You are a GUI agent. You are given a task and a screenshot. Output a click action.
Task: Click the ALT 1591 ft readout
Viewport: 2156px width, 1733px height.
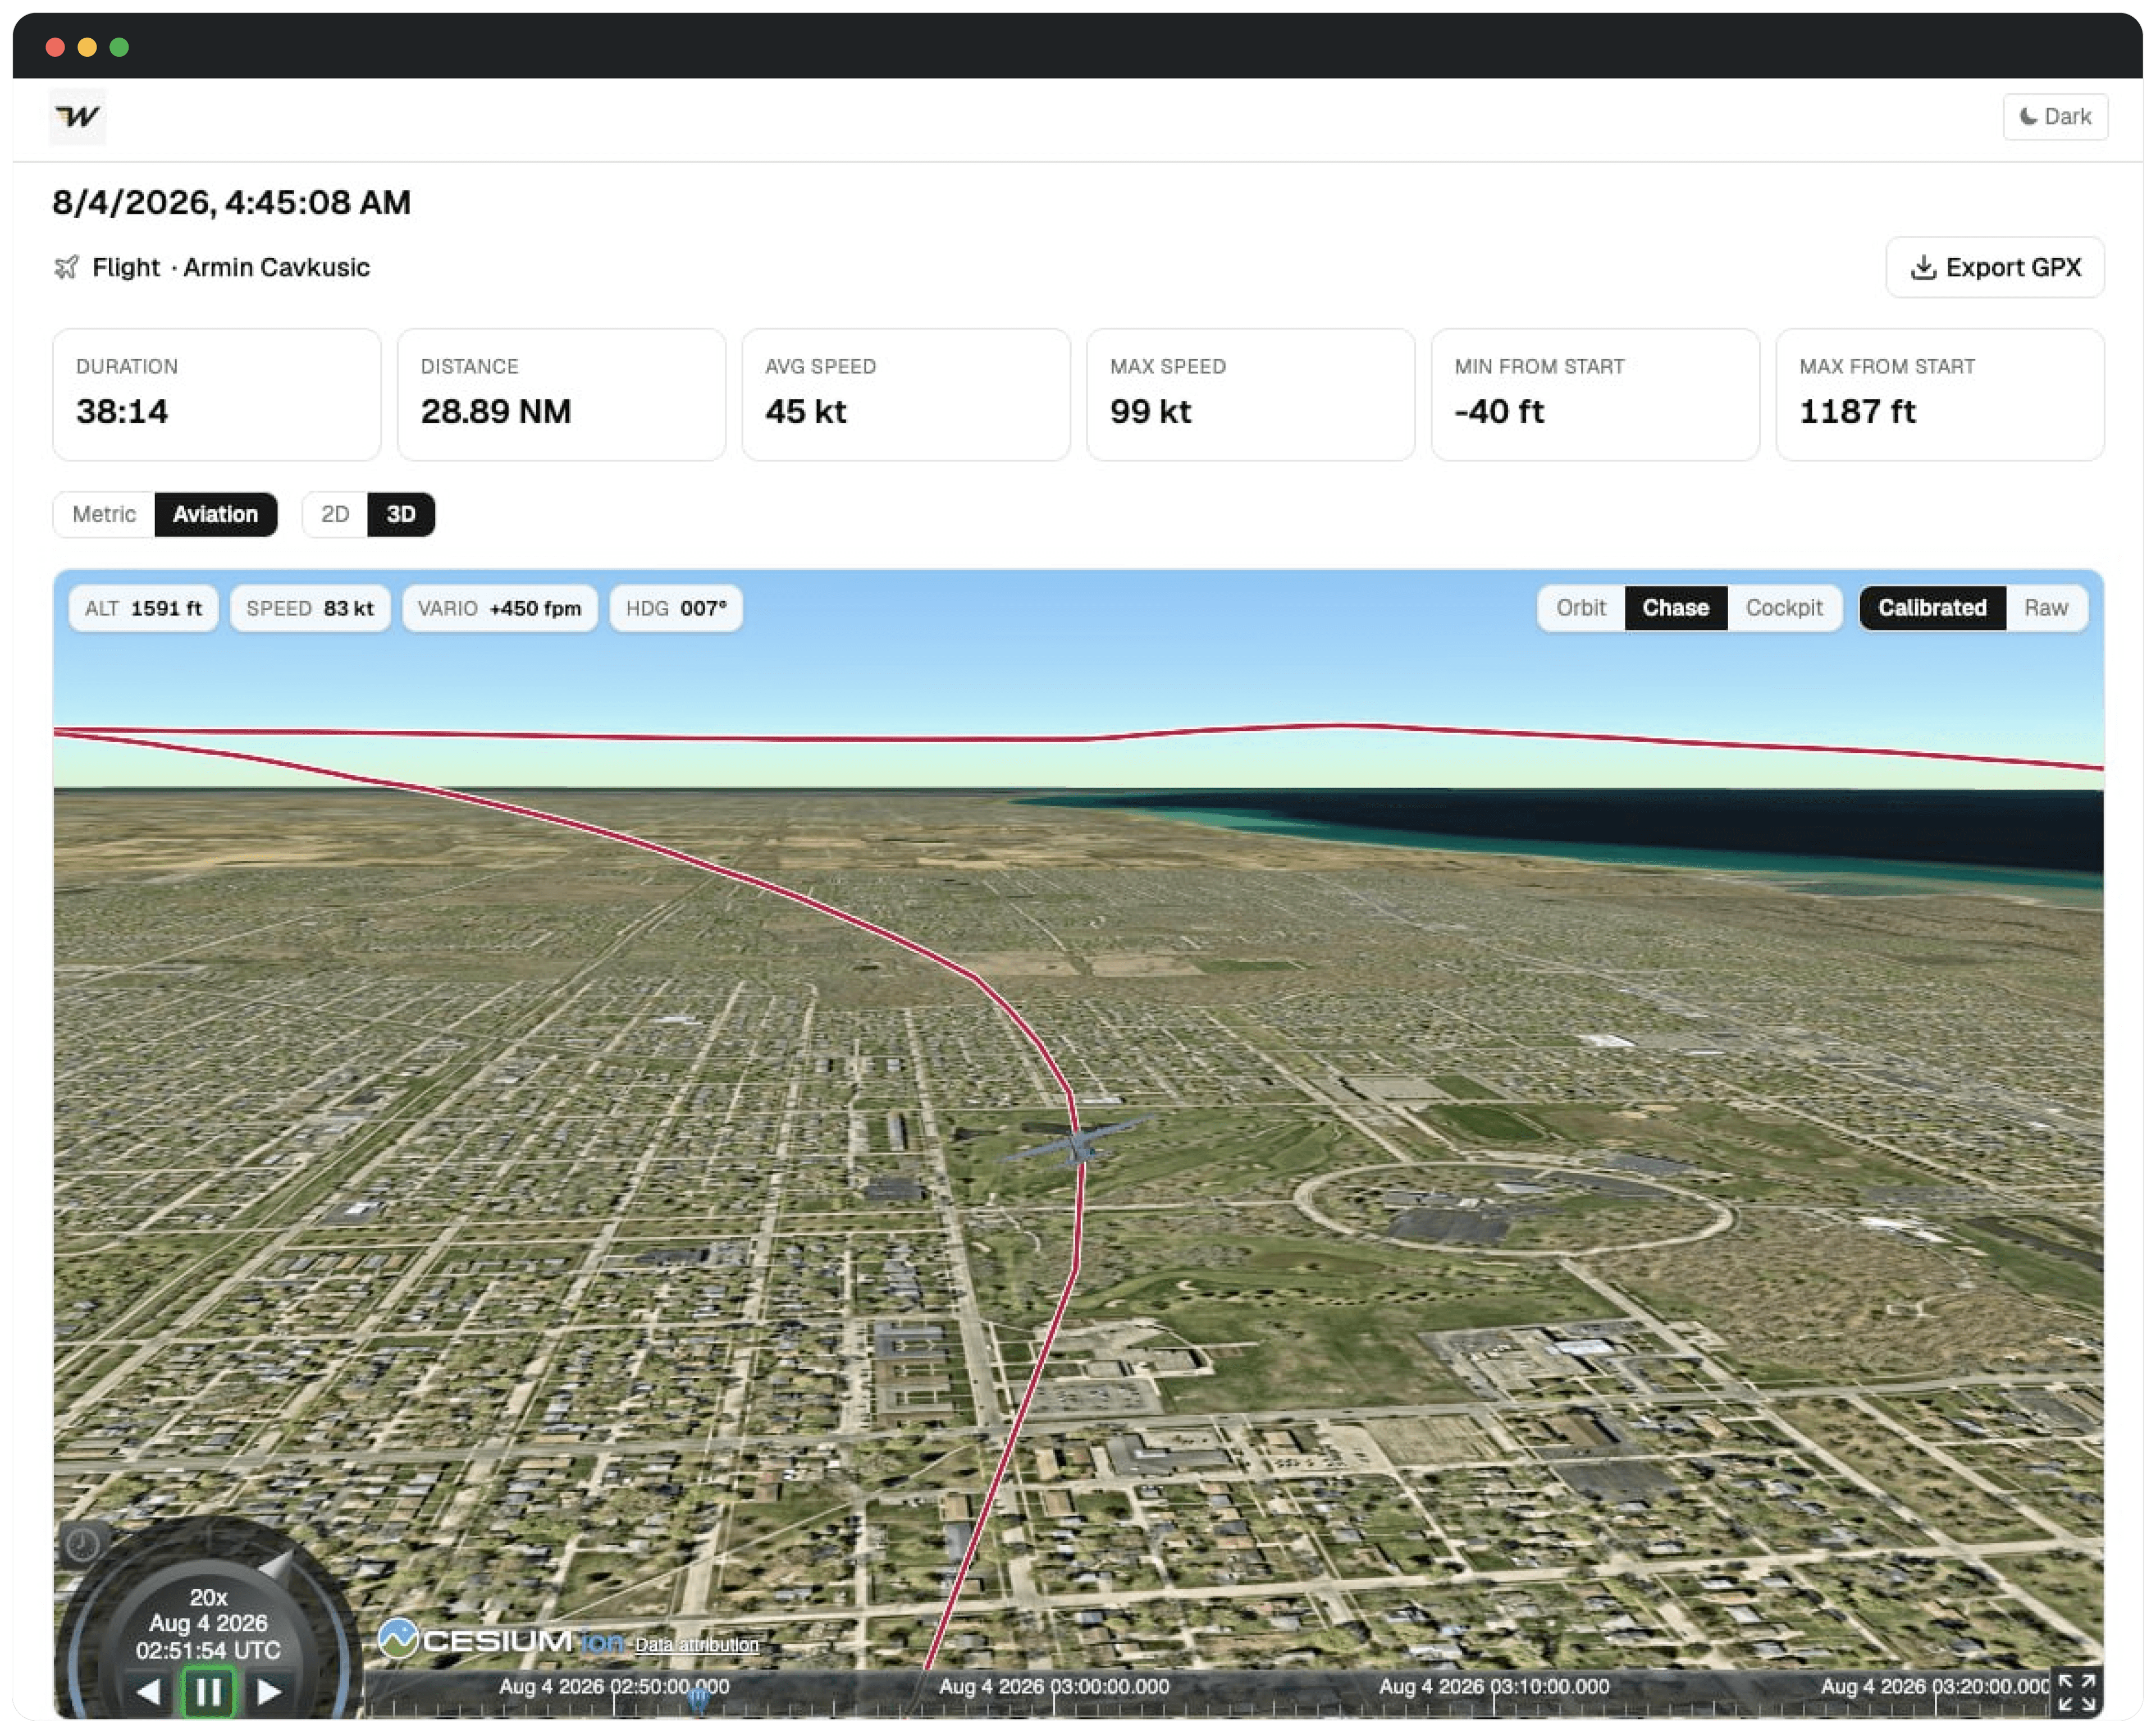[x=143, y=608]
